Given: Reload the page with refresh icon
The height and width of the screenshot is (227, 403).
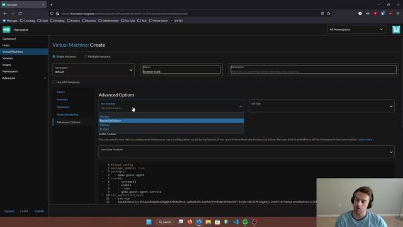Looking at the screenshot, I should pyautogui.click(x=20, y=13).
